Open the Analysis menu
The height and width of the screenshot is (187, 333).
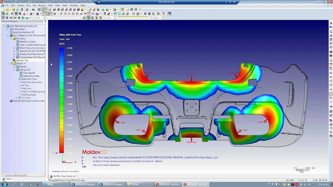[42, 5]
